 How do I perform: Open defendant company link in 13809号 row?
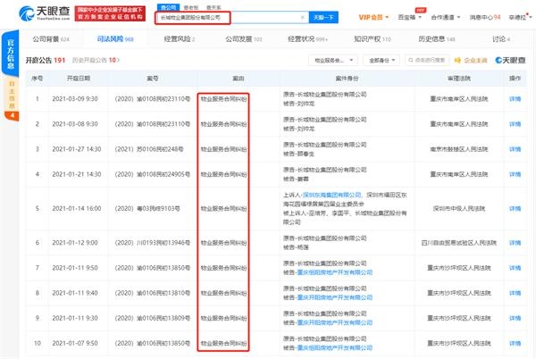(335, 322)
